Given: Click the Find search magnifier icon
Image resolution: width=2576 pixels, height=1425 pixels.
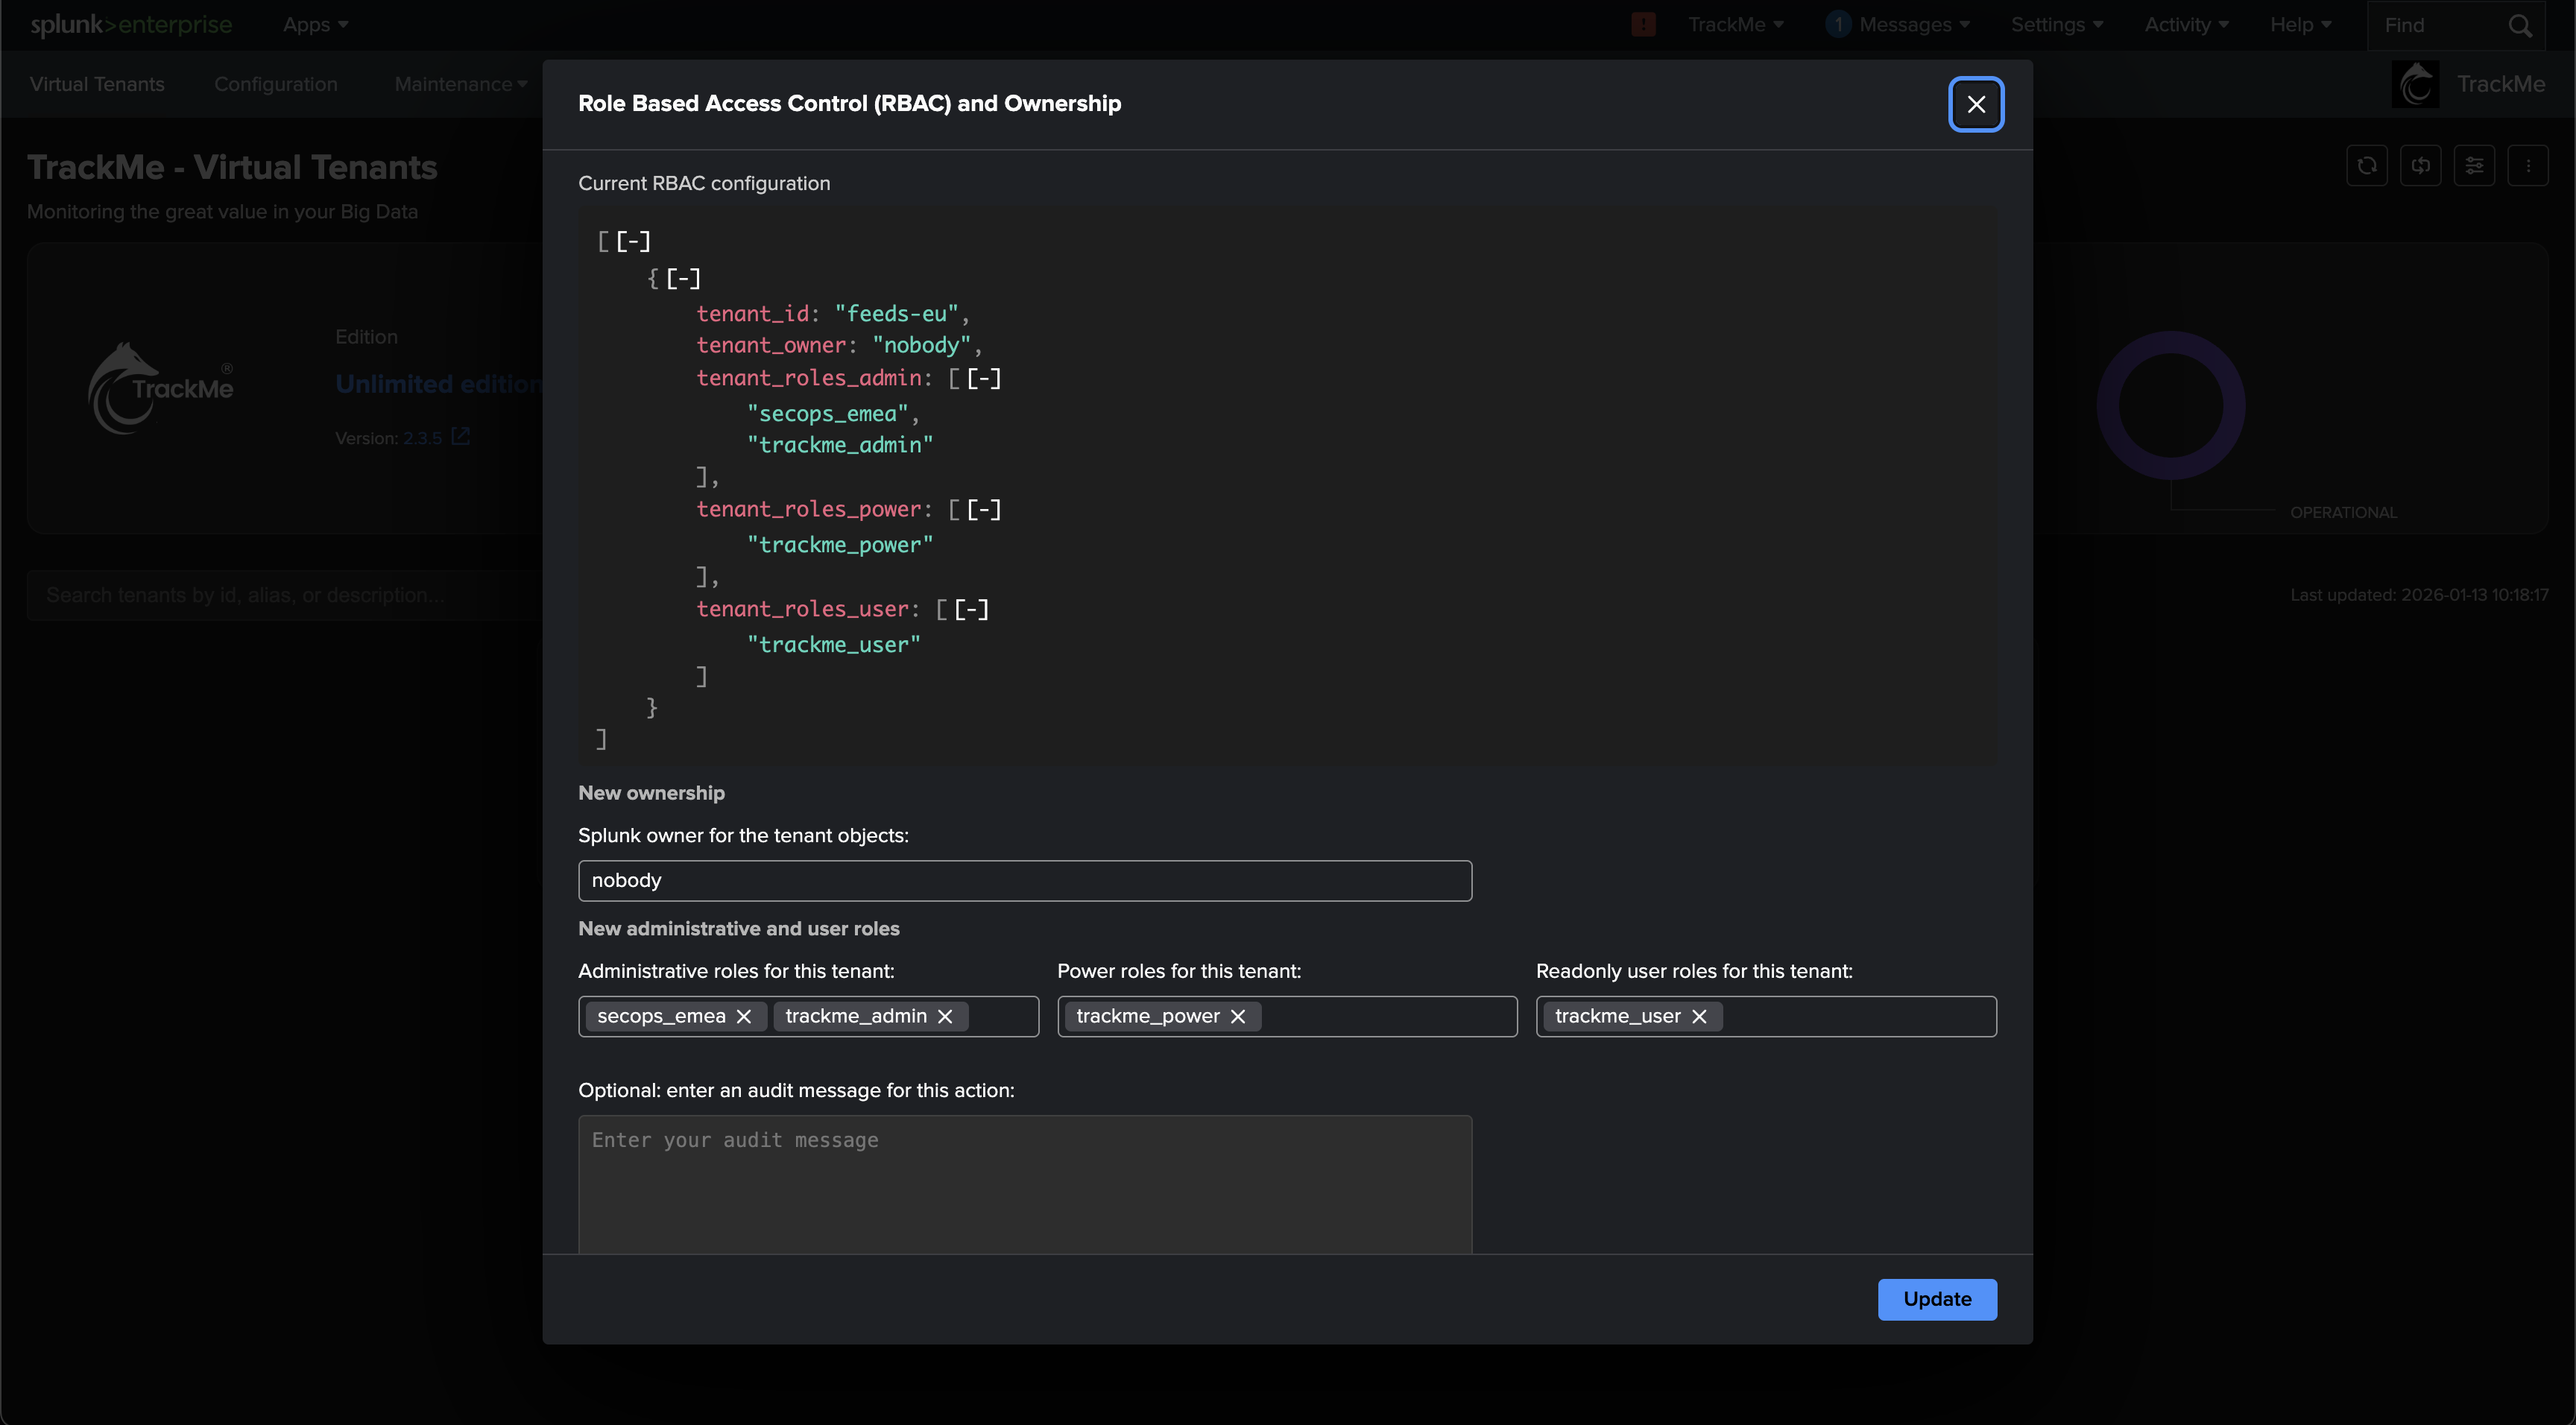Looking at the screenshot, I should coord(2520,26).
